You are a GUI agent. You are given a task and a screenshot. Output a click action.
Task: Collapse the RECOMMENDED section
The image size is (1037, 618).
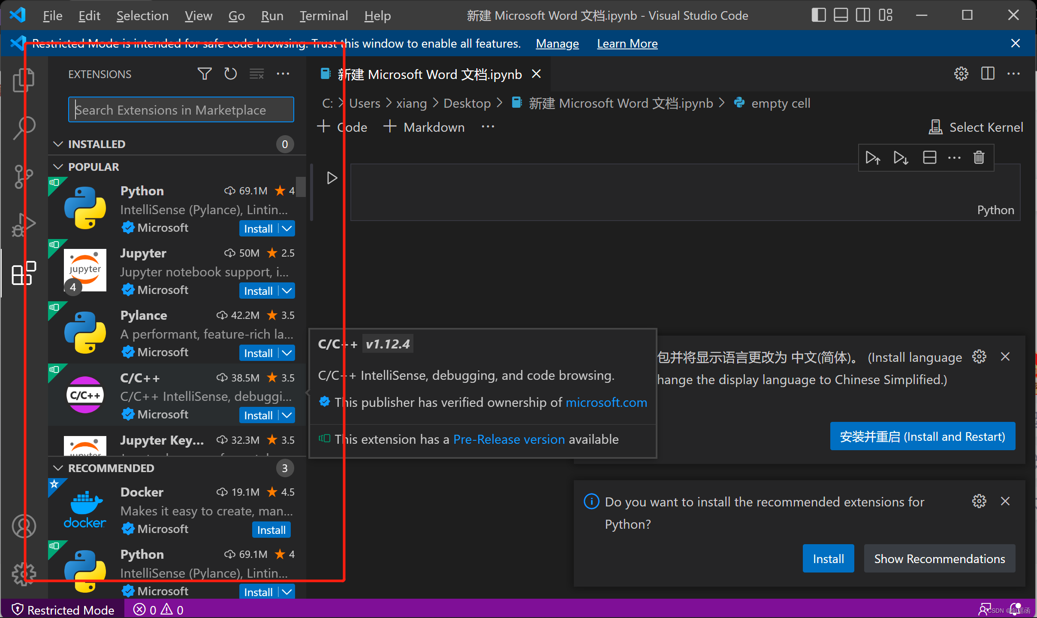pos(58,468)
